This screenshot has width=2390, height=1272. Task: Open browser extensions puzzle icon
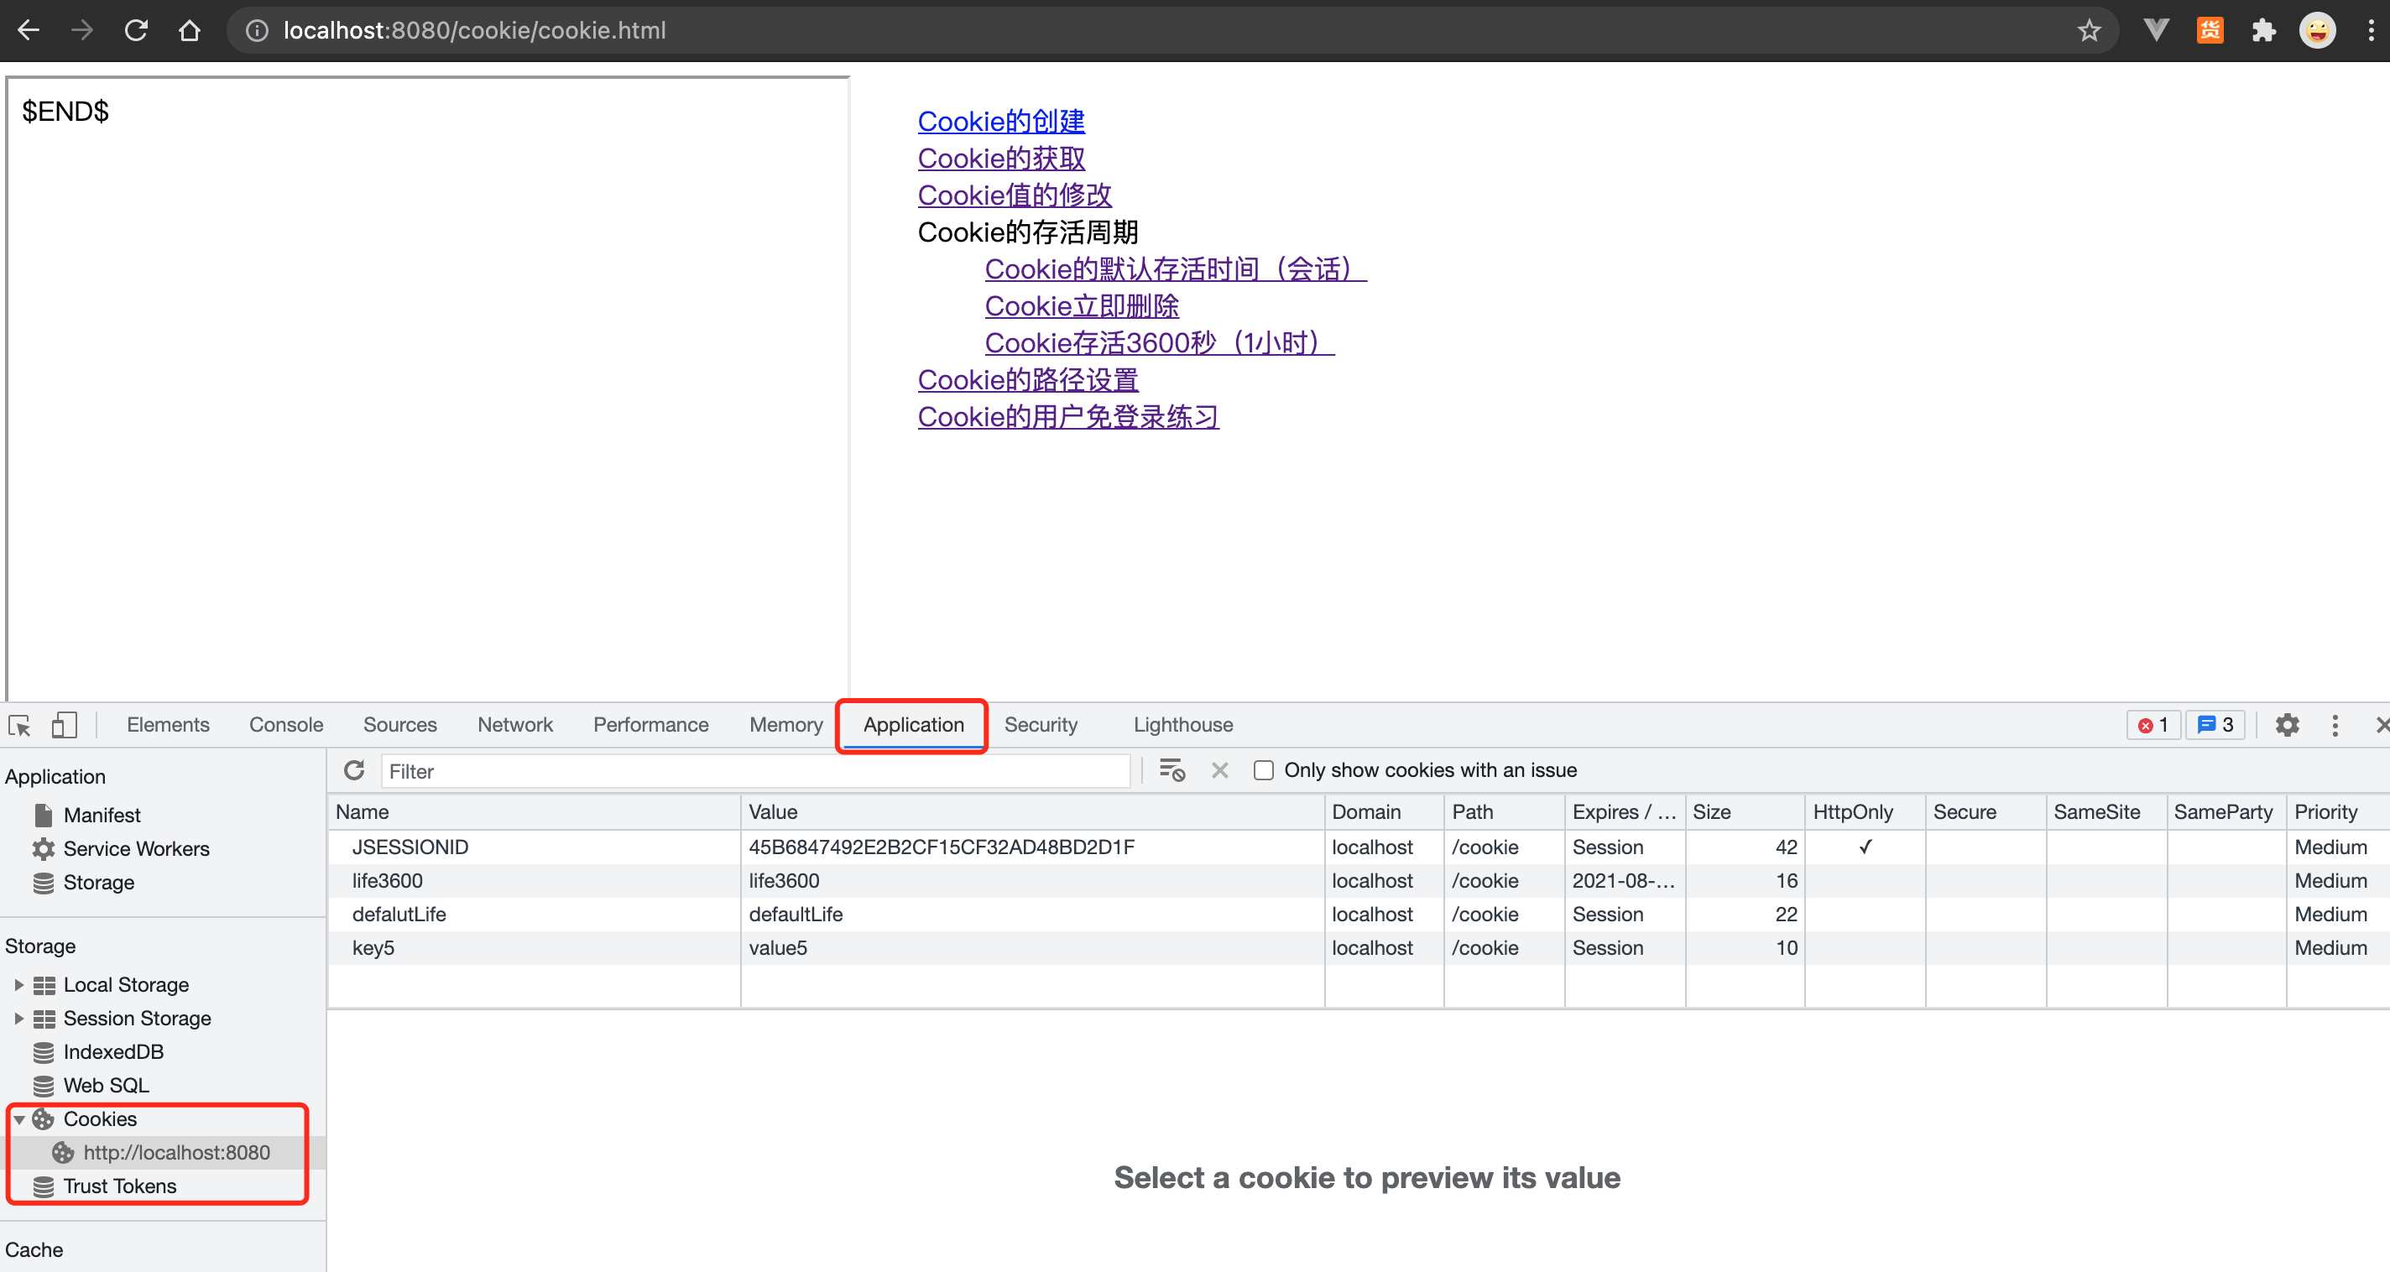coord(2264,30)
